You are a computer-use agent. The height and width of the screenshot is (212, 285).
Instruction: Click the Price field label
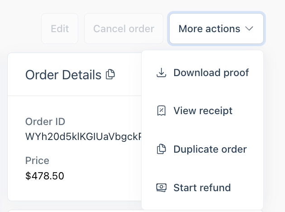click(x=37, y=161)
